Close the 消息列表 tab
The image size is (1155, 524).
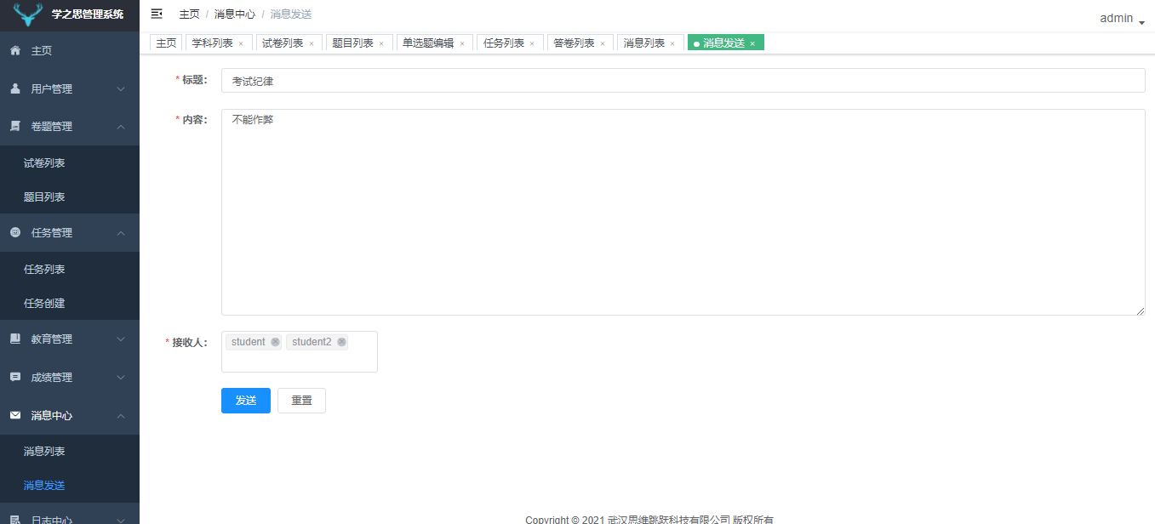[672, 43]
